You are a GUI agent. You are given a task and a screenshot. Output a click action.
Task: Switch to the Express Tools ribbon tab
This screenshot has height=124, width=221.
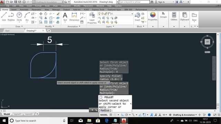[x=98, y=10]
